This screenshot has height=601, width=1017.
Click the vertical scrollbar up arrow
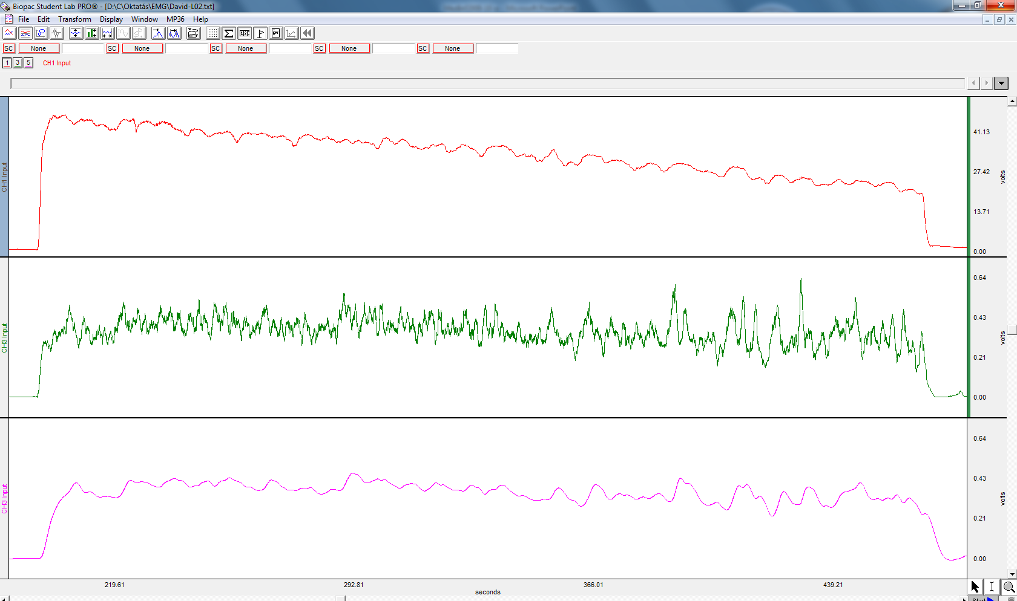click(x=1012, y=102)
